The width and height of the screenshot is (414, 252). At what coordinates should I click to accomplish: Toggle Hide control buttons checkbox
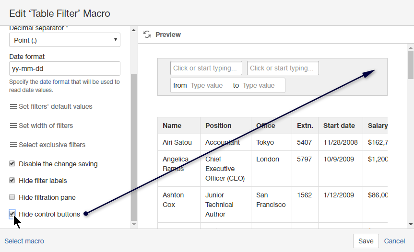pyautogui.click(x=12, y=214)
